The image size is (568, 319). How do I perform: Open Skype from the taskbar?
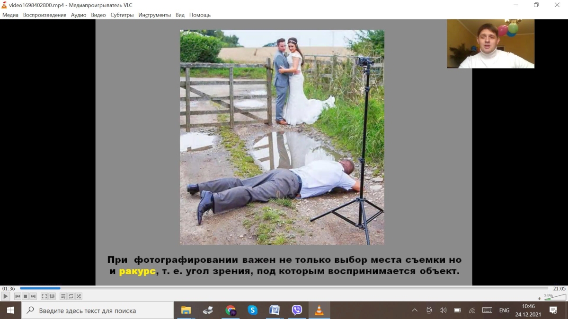[x=253, y=310]
